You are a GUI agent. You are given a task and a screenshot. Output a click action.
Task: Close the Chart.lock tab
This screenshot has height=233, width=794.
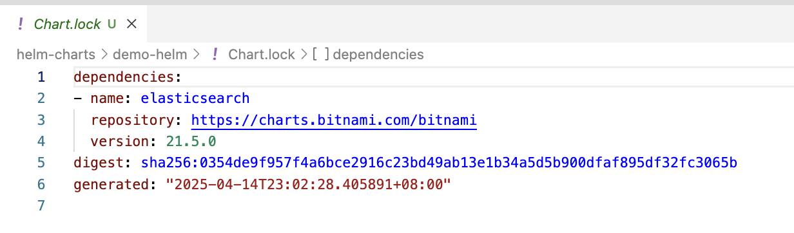(131, 24)
